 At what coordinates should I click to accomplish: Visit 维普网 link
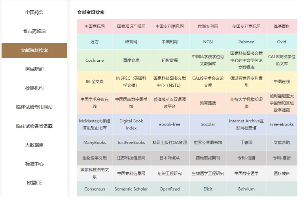(133, 42)
